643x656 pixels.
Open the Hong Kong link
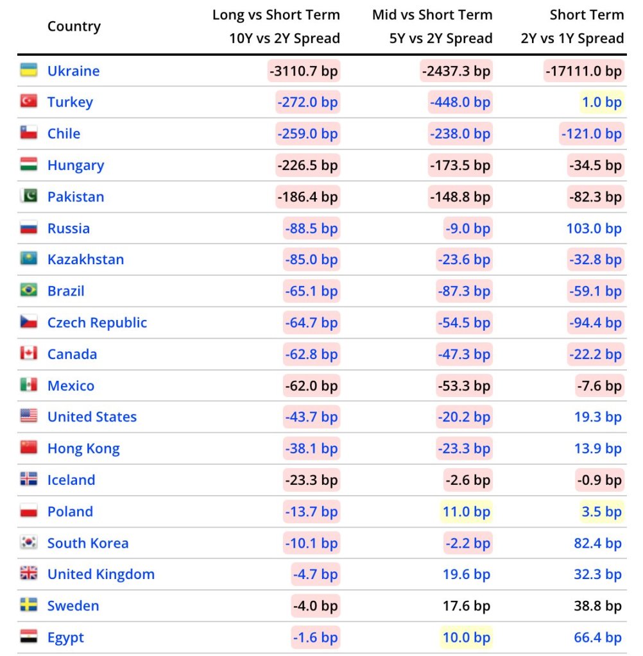click(x=83, y=448)
